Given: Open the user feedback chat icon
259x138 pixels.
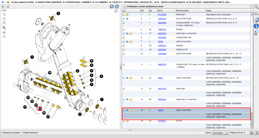Looking at the screenshot, I should click(256, 33).
